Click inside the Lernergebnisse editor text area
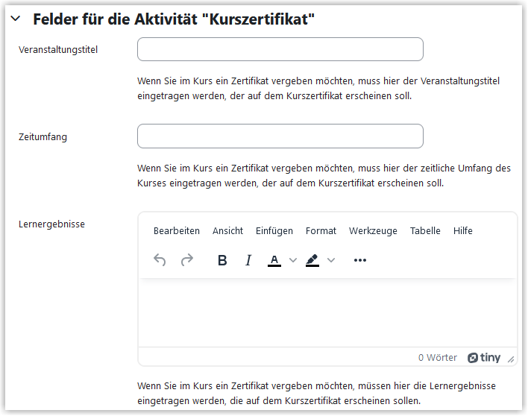The width and height of the screenshot is (528, 416). (x=327, y=313)
